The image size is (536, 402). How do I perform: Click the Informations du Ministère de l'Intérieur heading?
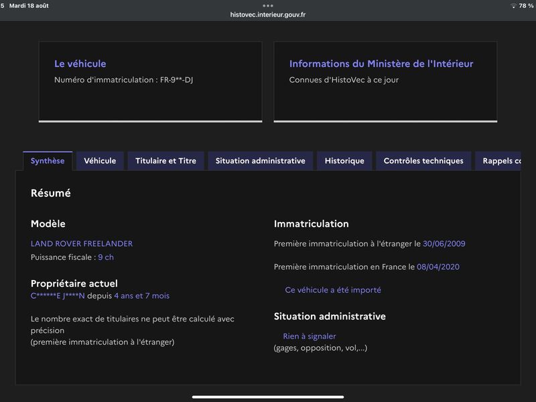coord(381,64)
